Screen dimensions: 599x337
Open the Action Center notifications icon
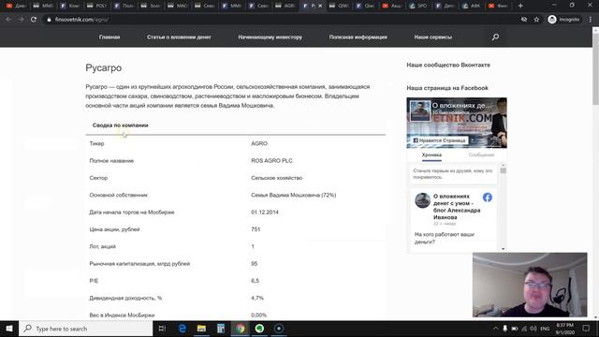586,329
